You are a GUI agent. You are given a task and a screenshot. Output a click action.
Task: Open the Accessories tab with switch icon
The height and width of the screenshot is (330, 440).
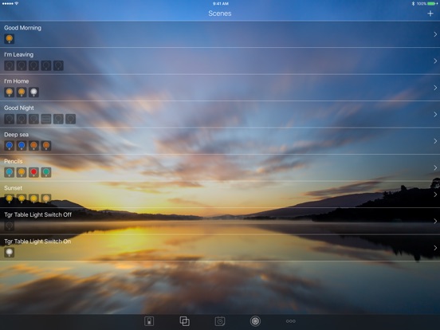click(x=149, y=321)
